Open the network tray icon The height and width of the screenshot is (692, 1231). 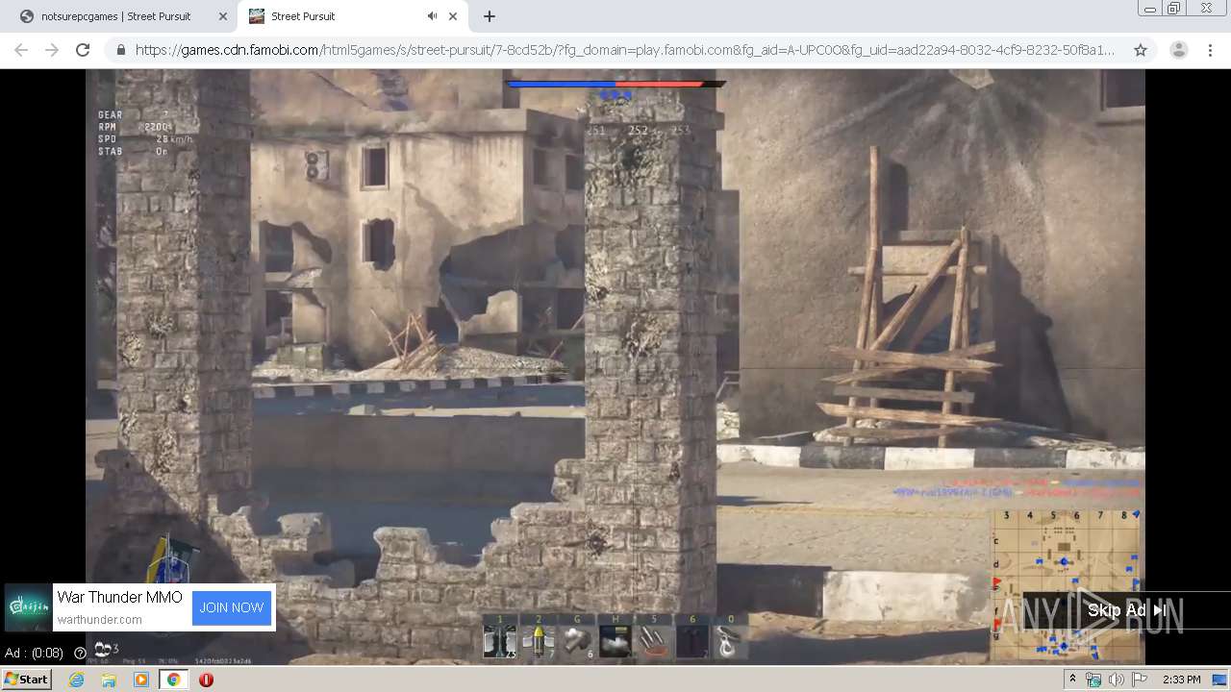pos(1093,680)
